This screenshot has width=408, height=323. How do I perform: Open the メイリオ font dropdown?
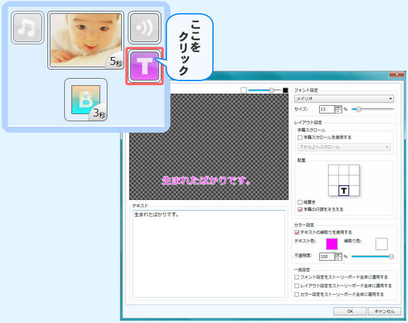click(344, 98)
